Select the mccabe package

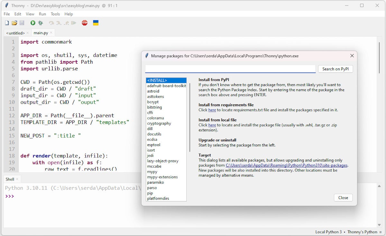click(166, 166)
